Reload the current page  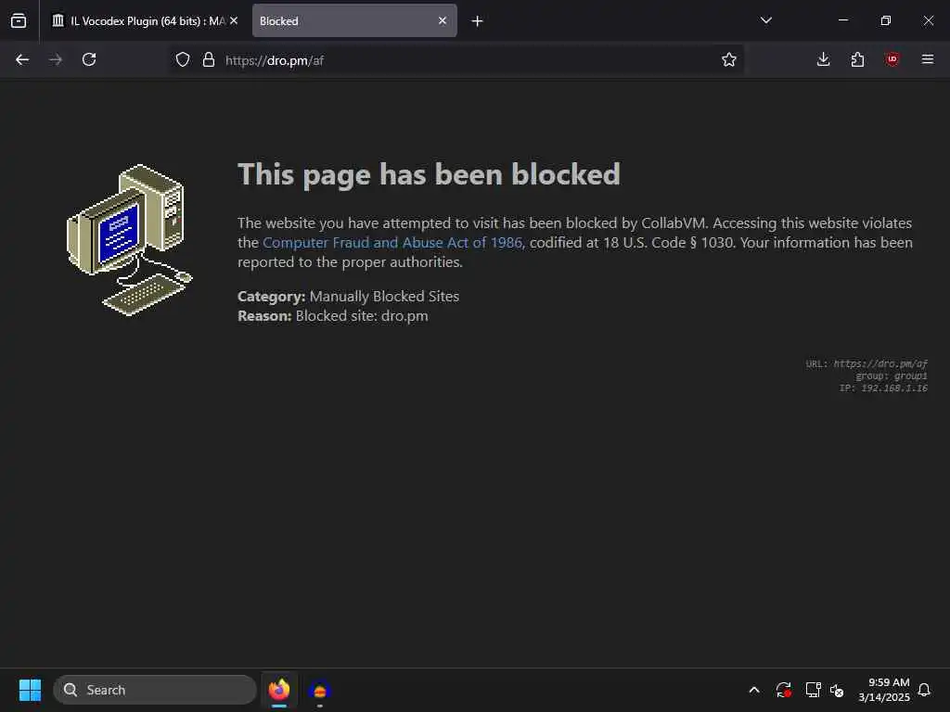coord(89,59)
